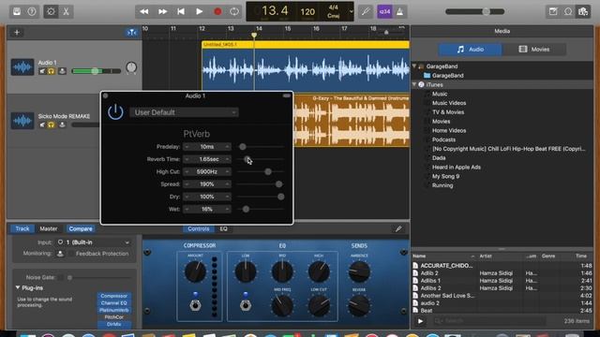This screenshot has width=600, height=337.
Task: Select the Audio media tab
Action: point(471,50)
